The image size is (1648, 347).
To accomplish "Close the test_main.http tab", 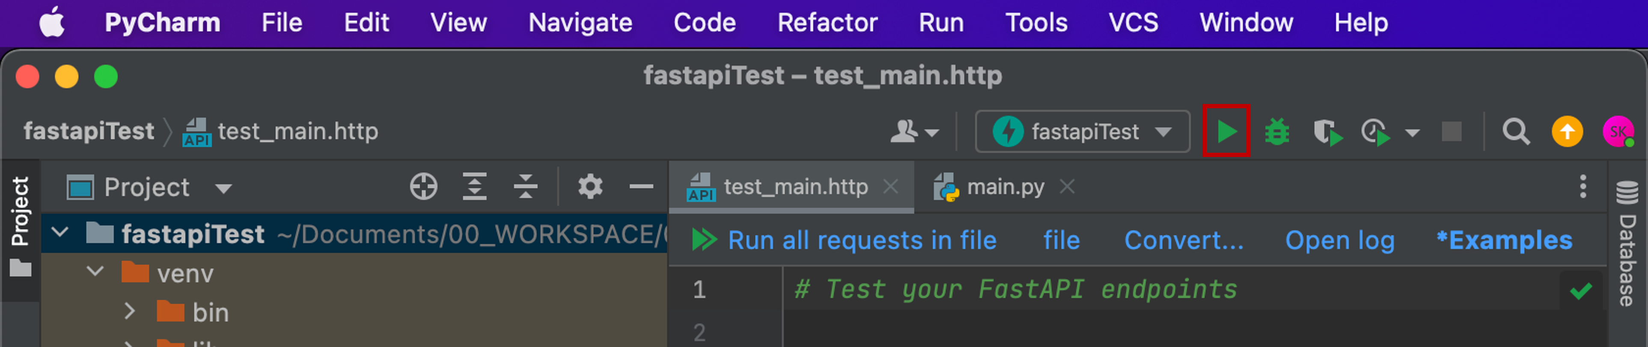I will (x=890, y=187).
